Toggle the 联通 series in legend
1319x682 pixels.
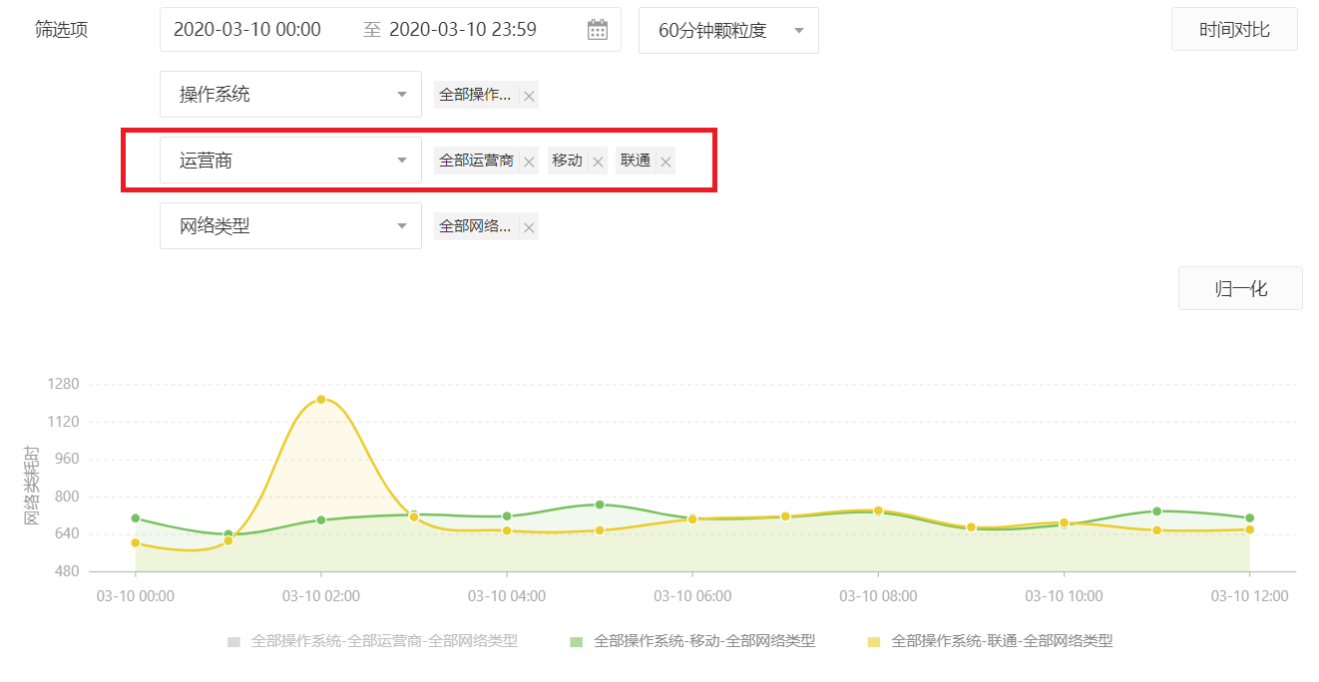(989, 641)
